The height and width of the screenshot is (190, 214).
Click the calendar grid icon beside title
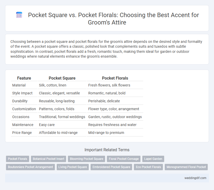[19, 15]
